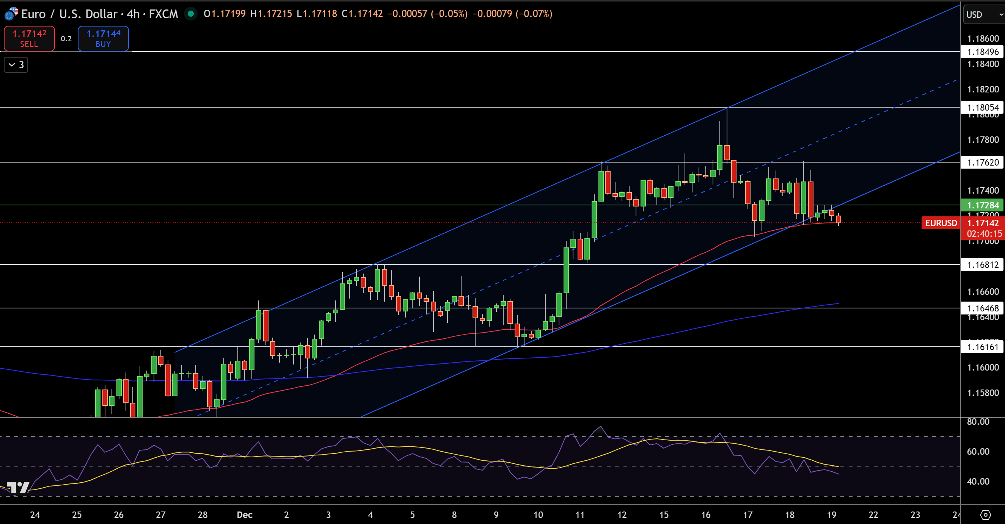Image resolution: width=1005 pixels, height=524 pixels.
Task: Click the EUR/USD flag pair icon
Action: click(x=11, y=13)
